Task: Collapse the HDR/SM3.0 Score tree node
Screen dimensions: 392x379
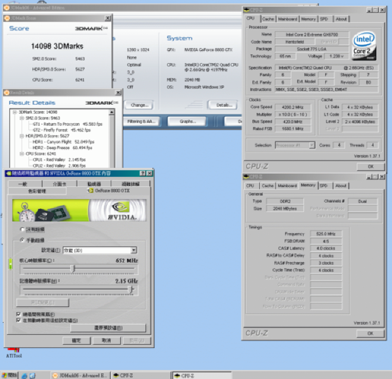Action: [x=21, y=136]
